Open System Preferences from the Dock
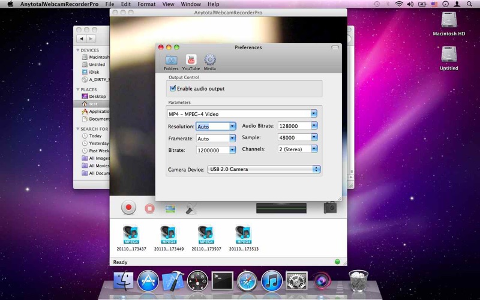Viewport: 480px width, 300px height. (296, 280)
